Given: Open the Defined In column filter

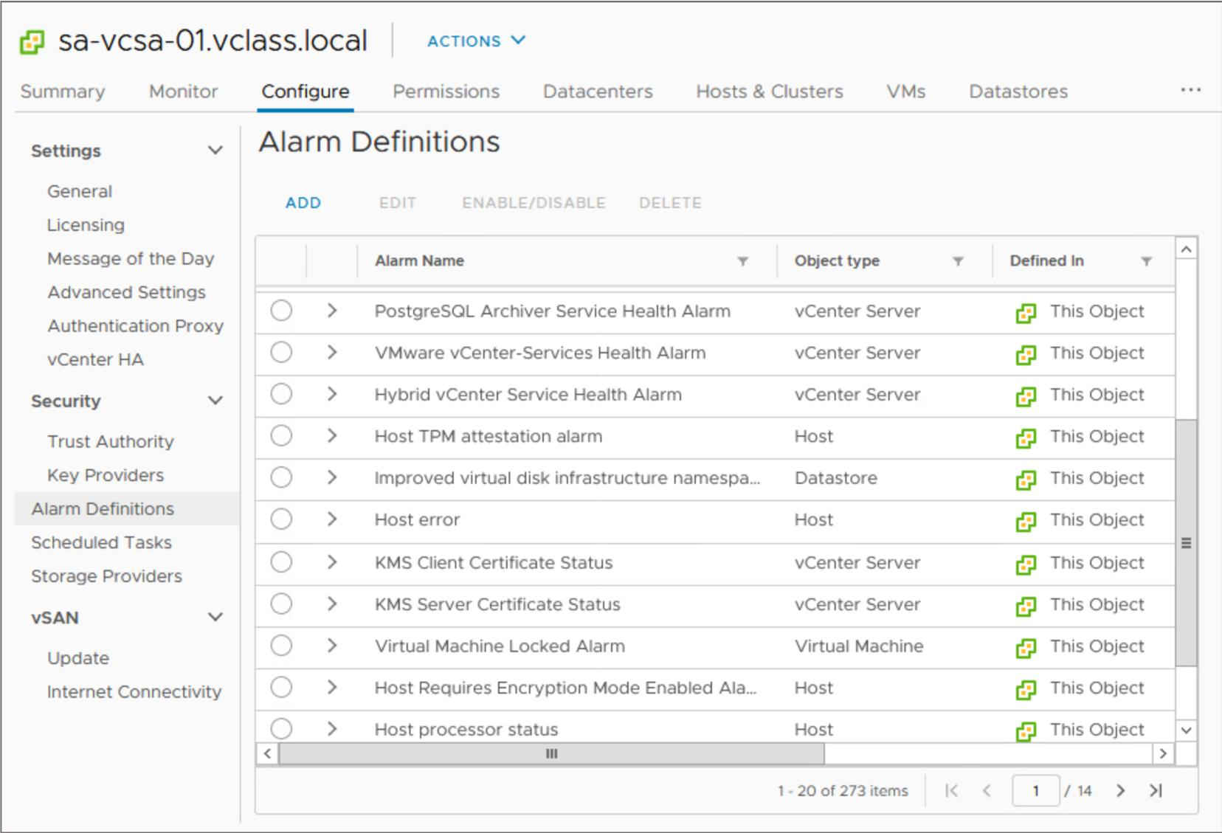Looking at the screenshot, I should tap(1146, 261).
